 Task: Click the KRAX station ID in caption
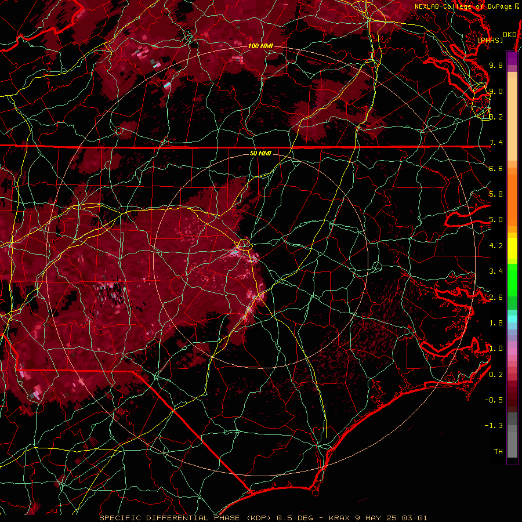[x=339, y=518]
